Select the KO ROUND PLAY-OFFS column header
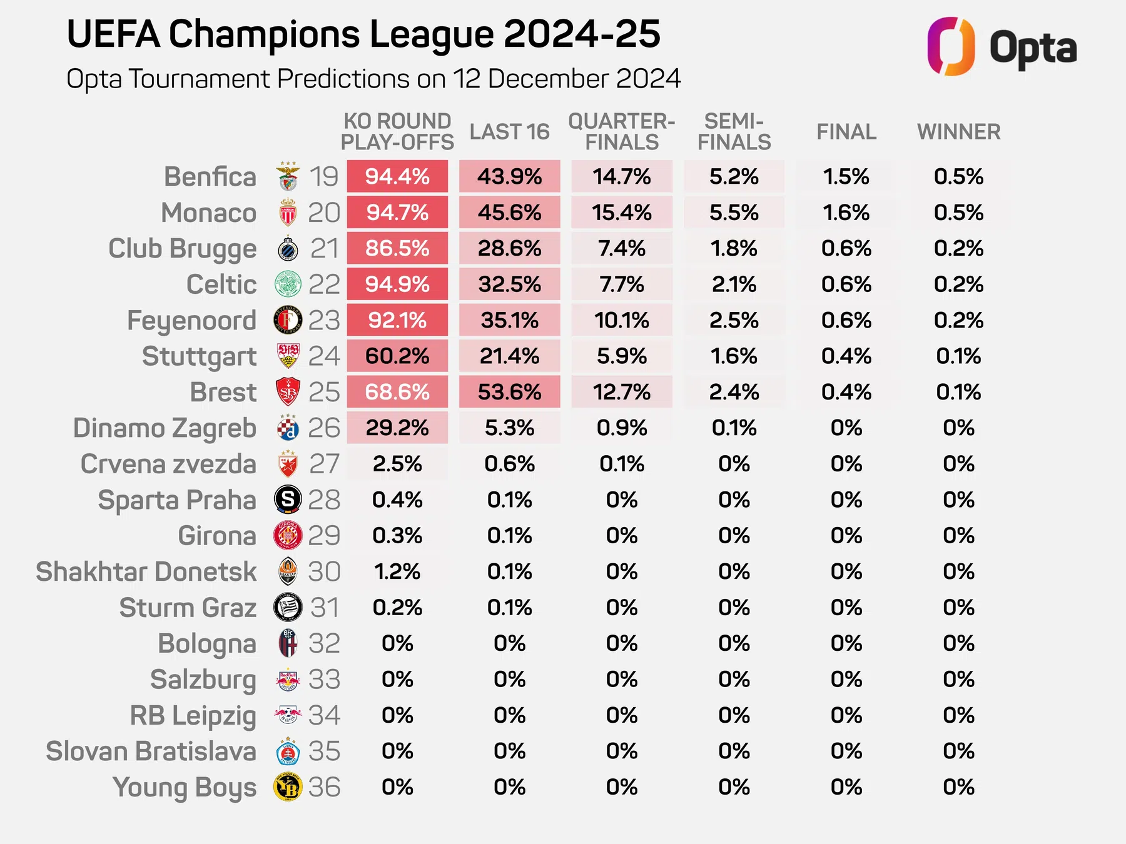This screenshot has height=844, width=1126. click(x=397, y=132)
